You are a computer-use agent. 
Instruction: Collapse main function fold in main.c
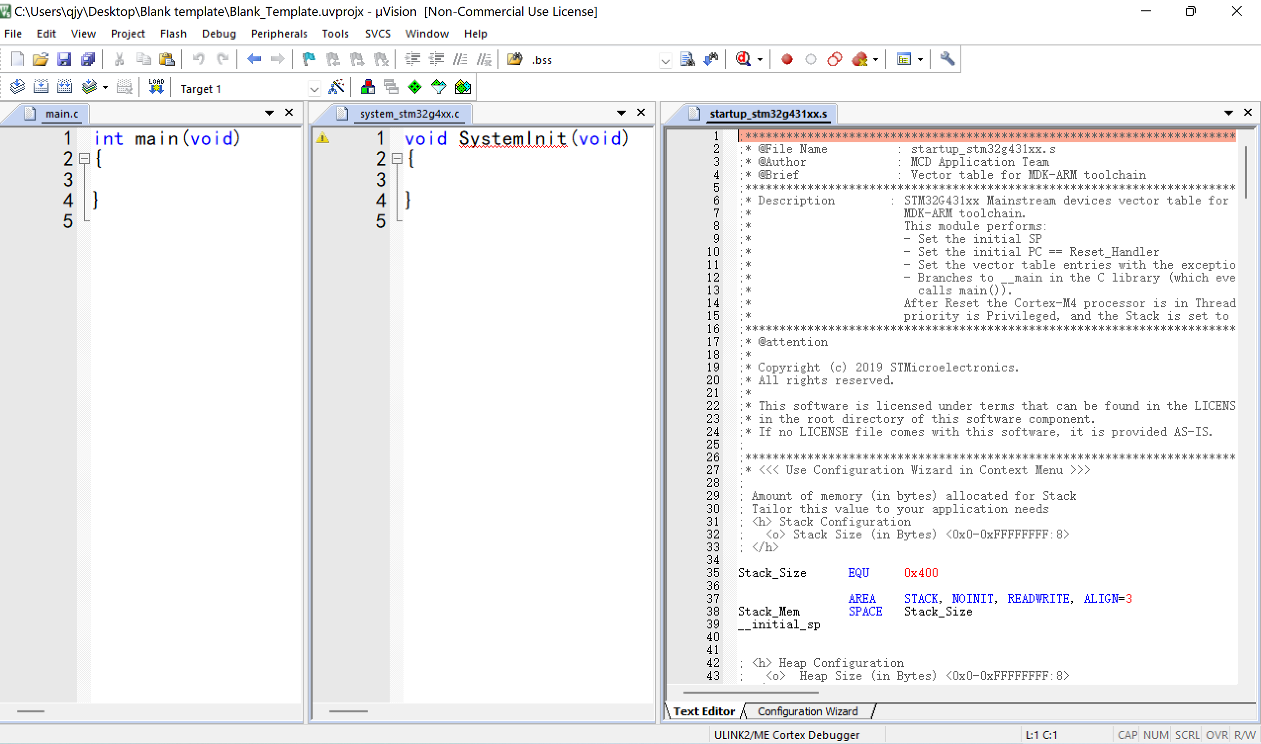[x=85, y=159]
